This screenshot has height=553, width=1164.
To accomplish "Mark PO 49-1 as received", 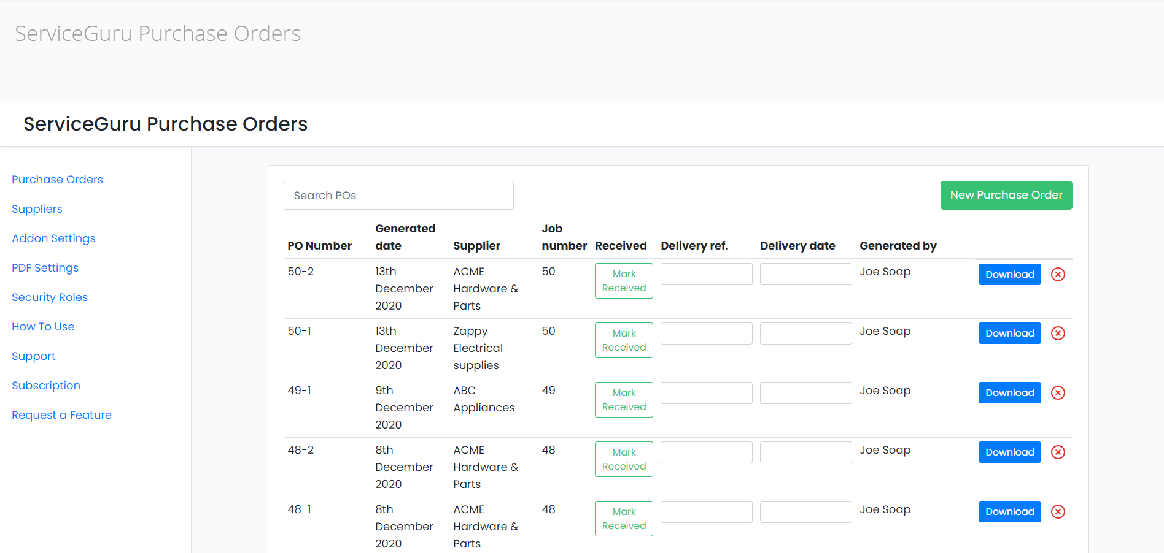I will click(624, 400).
